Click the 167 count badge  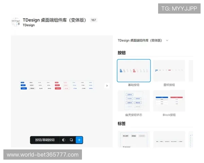pos(93,20)
